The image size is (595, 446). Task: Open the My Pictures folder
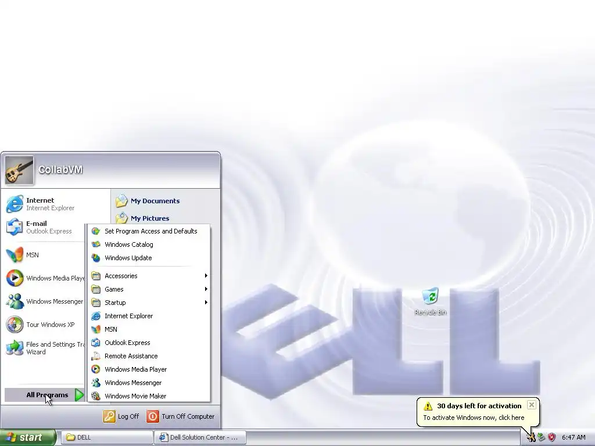coord(143,218)
